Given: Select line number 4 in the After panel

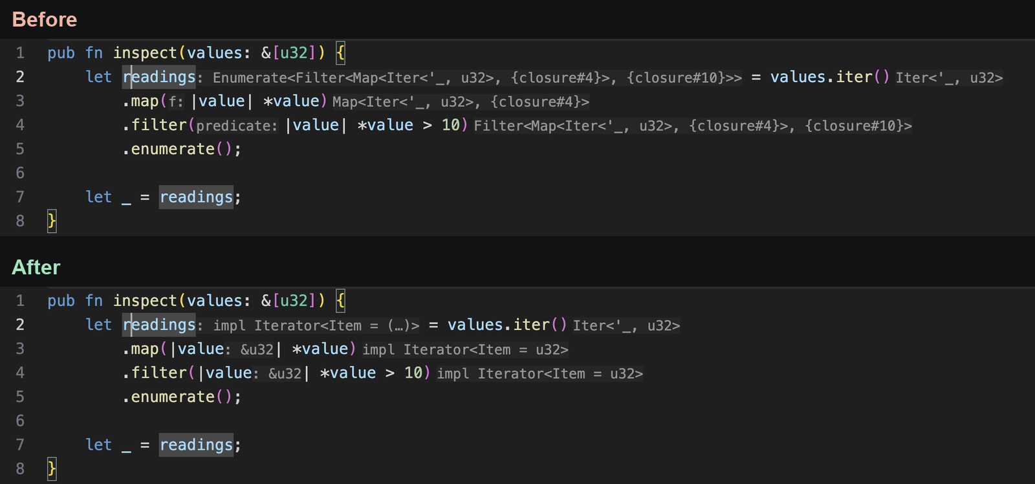Looking at the screenshot, I should (20, 373).
